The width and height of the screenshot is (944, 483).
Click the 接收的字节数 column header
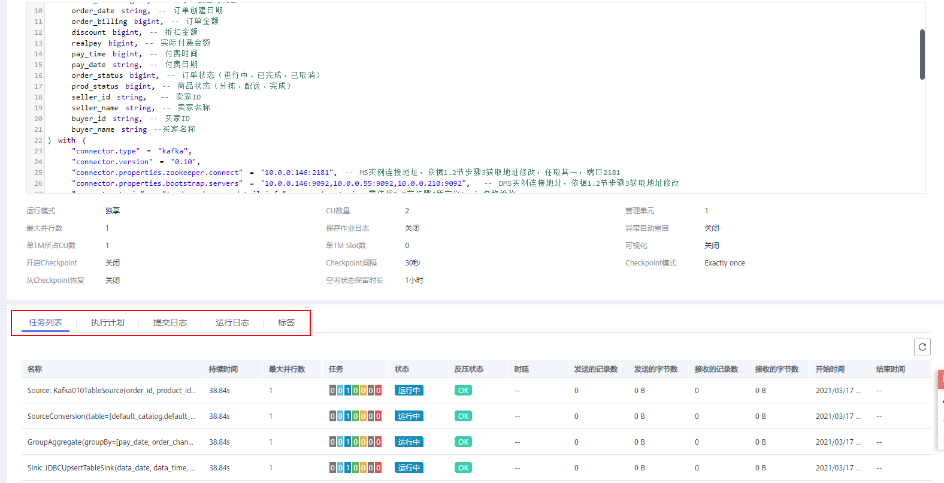pos(777,369)
